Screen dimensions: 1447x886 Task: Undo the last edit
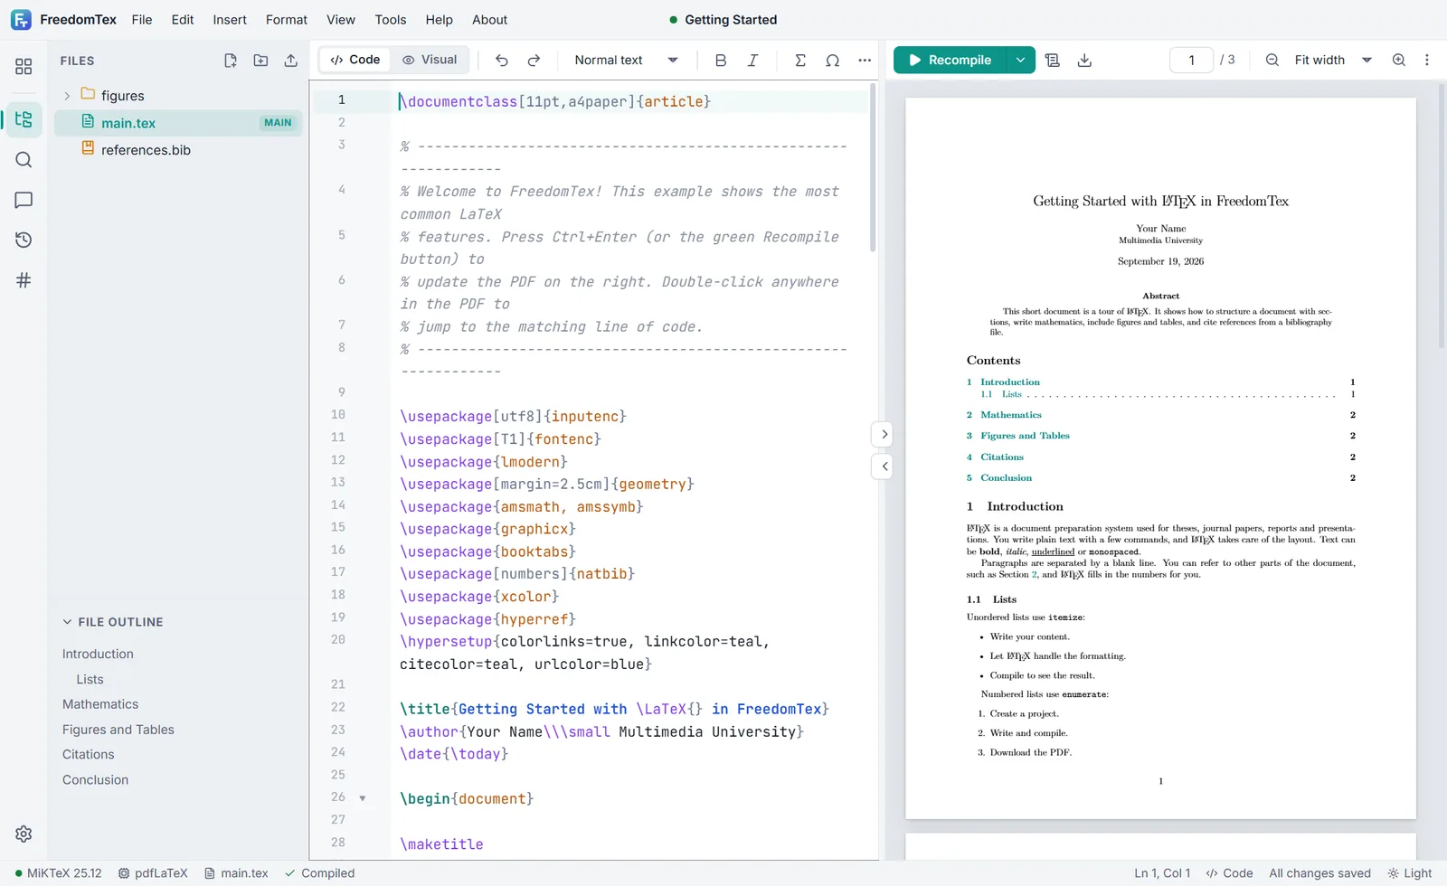point(501,61)
